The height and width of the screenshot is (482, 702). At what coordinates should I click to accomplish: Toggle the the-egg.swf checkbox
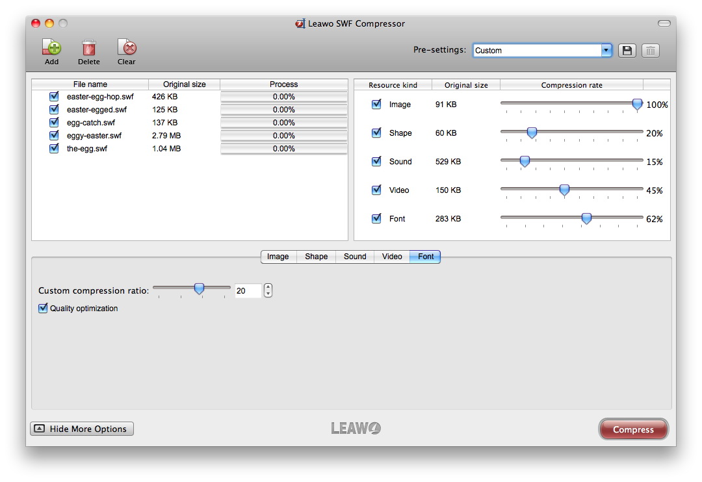click(54, 148)
